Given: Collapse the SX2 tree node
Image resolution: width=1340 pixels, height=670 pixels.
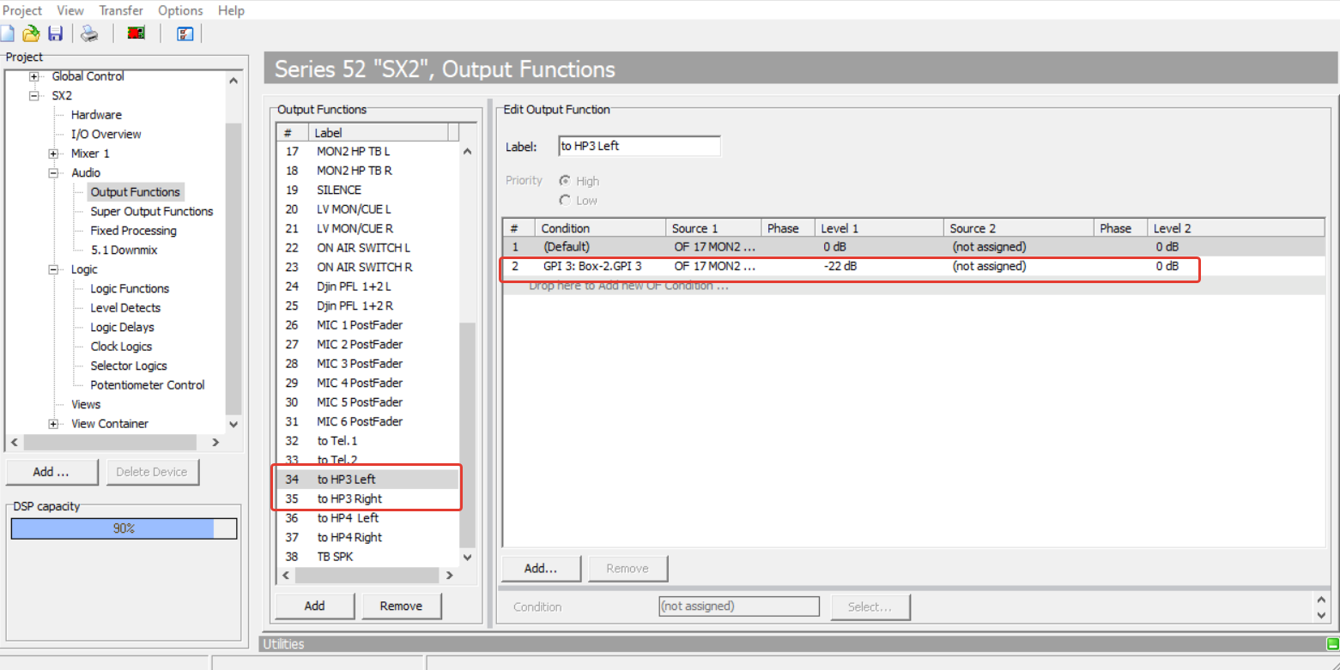Looking at the screenshot, I should coord(34,95).
